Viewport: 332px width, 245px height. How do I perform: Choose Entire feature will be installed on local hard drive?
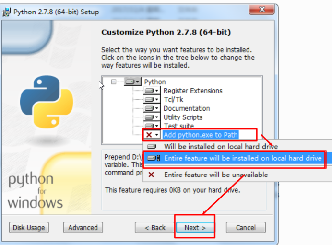tap(237, 158)
